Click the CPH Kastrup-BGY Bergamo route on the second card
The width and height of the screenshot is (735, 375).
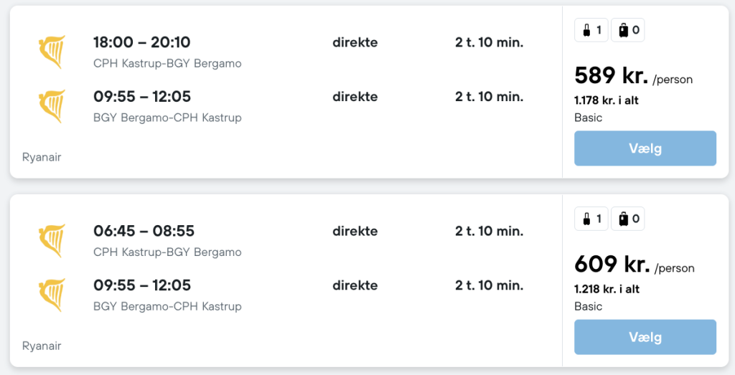pyautogui.click(x=167, y=252)
